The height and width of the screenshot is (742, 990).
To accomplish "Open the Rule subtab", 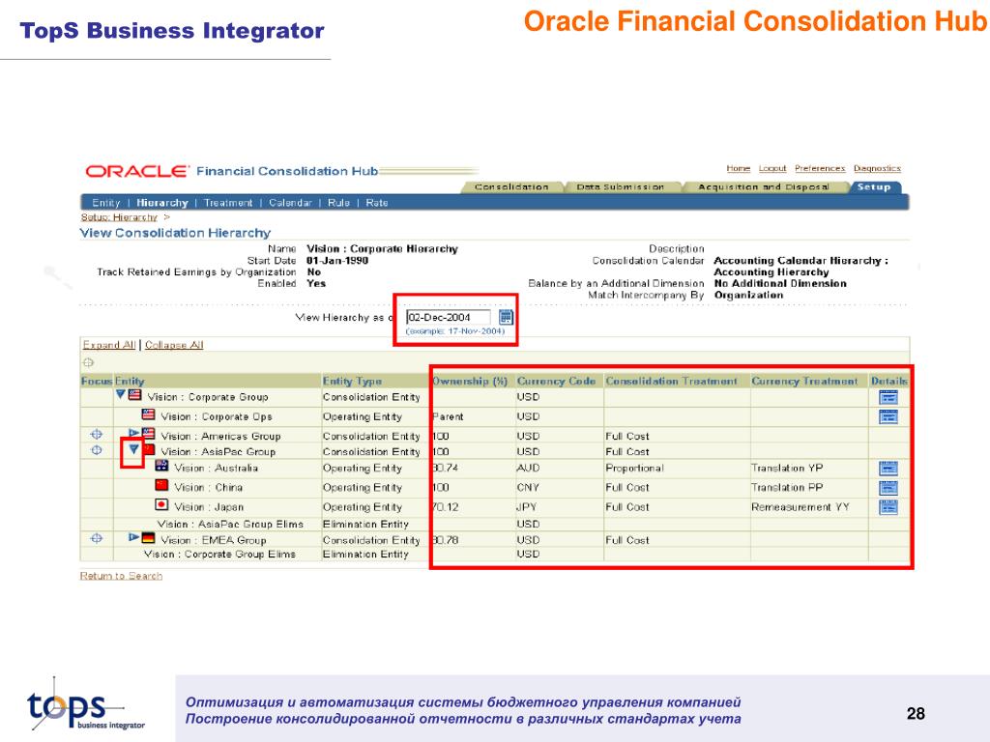I will (338, 203).
